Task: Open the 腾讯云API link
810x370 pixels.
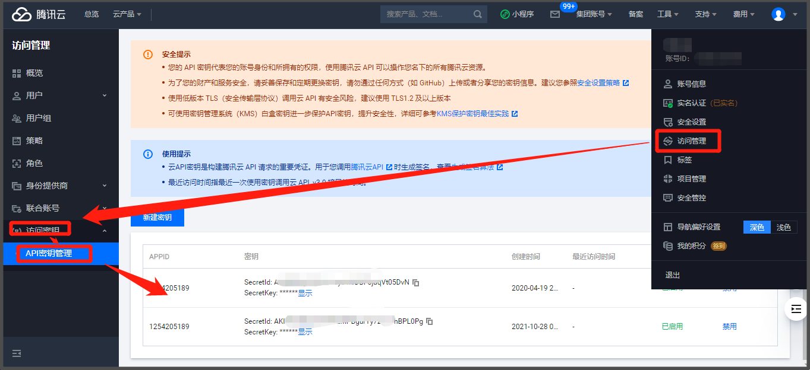Action: click(367, 167)
